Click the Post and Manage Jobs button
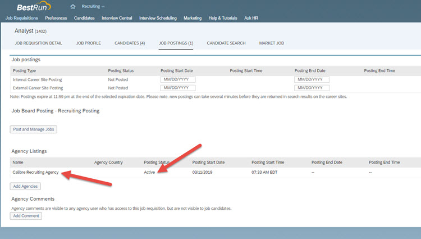Image resolution: width=421 pixels, height=239 pixels. [34, 129]
